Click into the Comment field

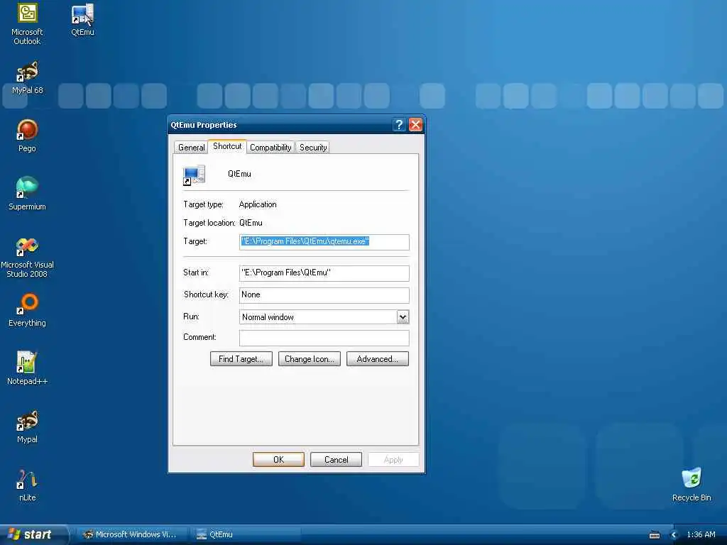pos(324,338)
